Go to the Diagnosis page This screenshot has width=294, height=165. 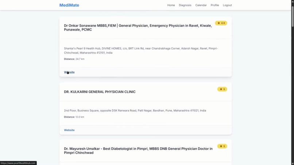pos(185,5)
